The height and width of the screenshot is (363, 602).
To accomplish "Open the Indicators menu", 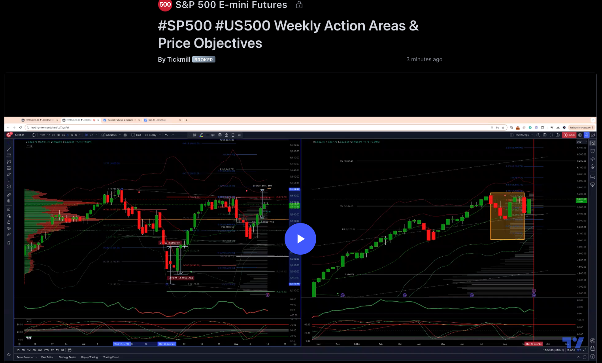I will (109, 135).
